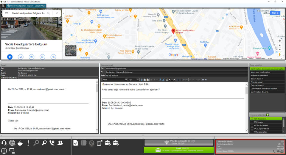Select 'Date de livraison' predefined text
The image size is (286, 155).
pyautogui.click(x=267, y=85)
